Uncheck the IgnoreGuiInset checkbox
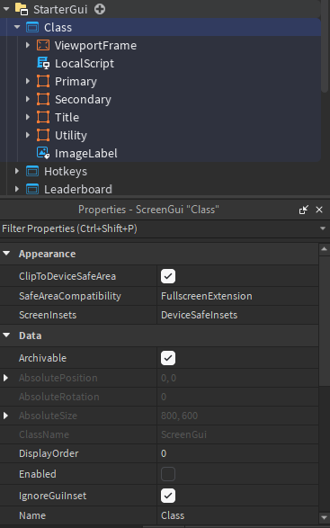 (168, 496)
